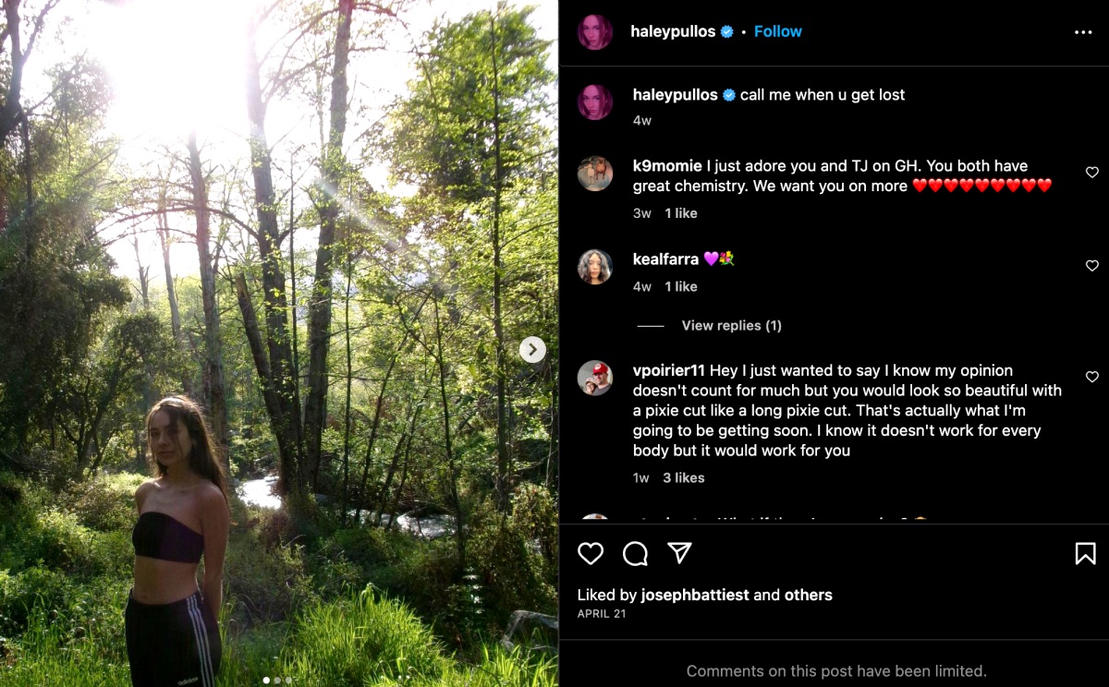Jump to second carousel dot indicator
Image resolution: width=1109 pixels, height=687 pixels.
[277, 681]
